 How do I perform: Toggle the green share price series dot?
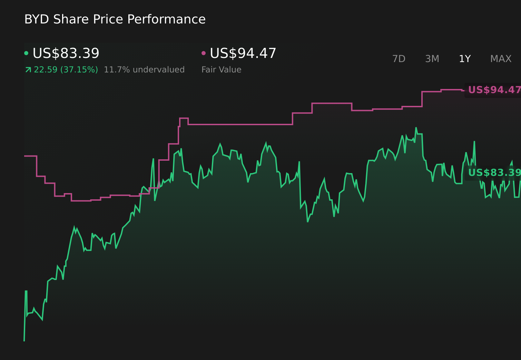(26, 53)
